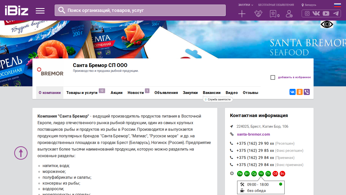Click the без обеда lunch text
346x195 pixels.
(256, 191)
